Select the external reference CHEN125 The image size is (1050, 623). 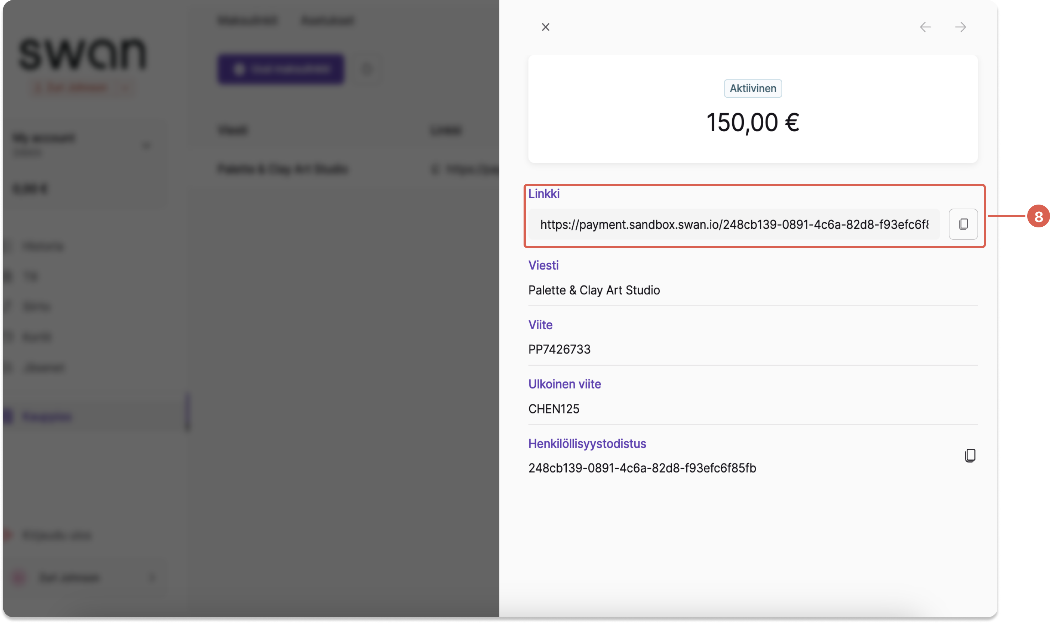(554, 409)
